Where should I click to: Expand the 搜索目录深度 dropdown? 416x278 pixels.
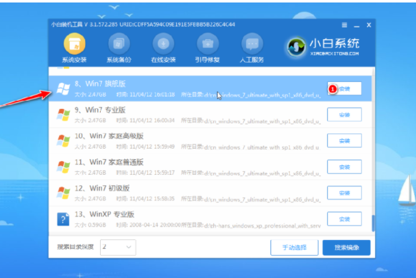[118, 247]
